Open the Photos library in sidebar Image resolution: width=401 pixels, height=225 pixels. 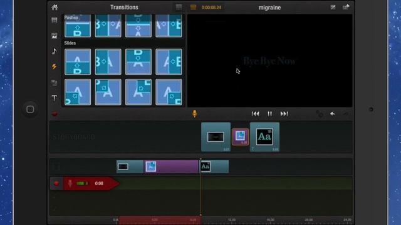tap(55, 36)
